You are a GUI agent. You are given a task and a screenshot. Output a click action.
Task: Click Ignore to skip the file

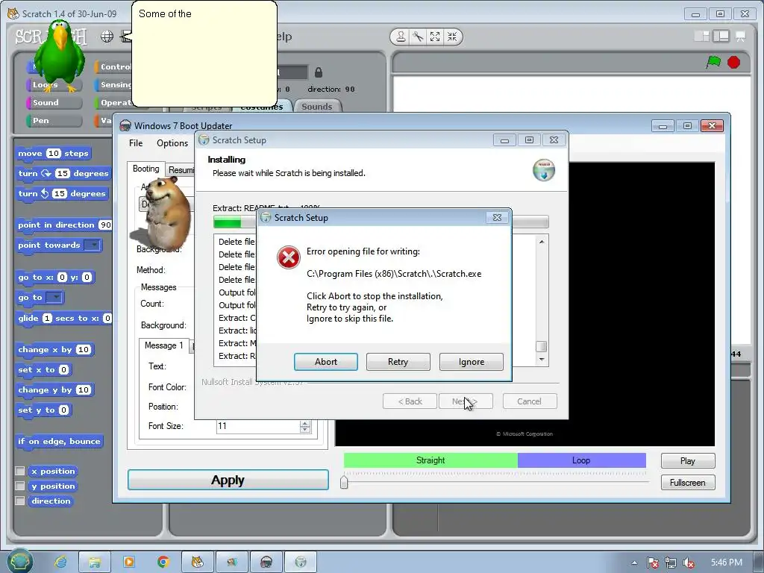pos(472,362)
